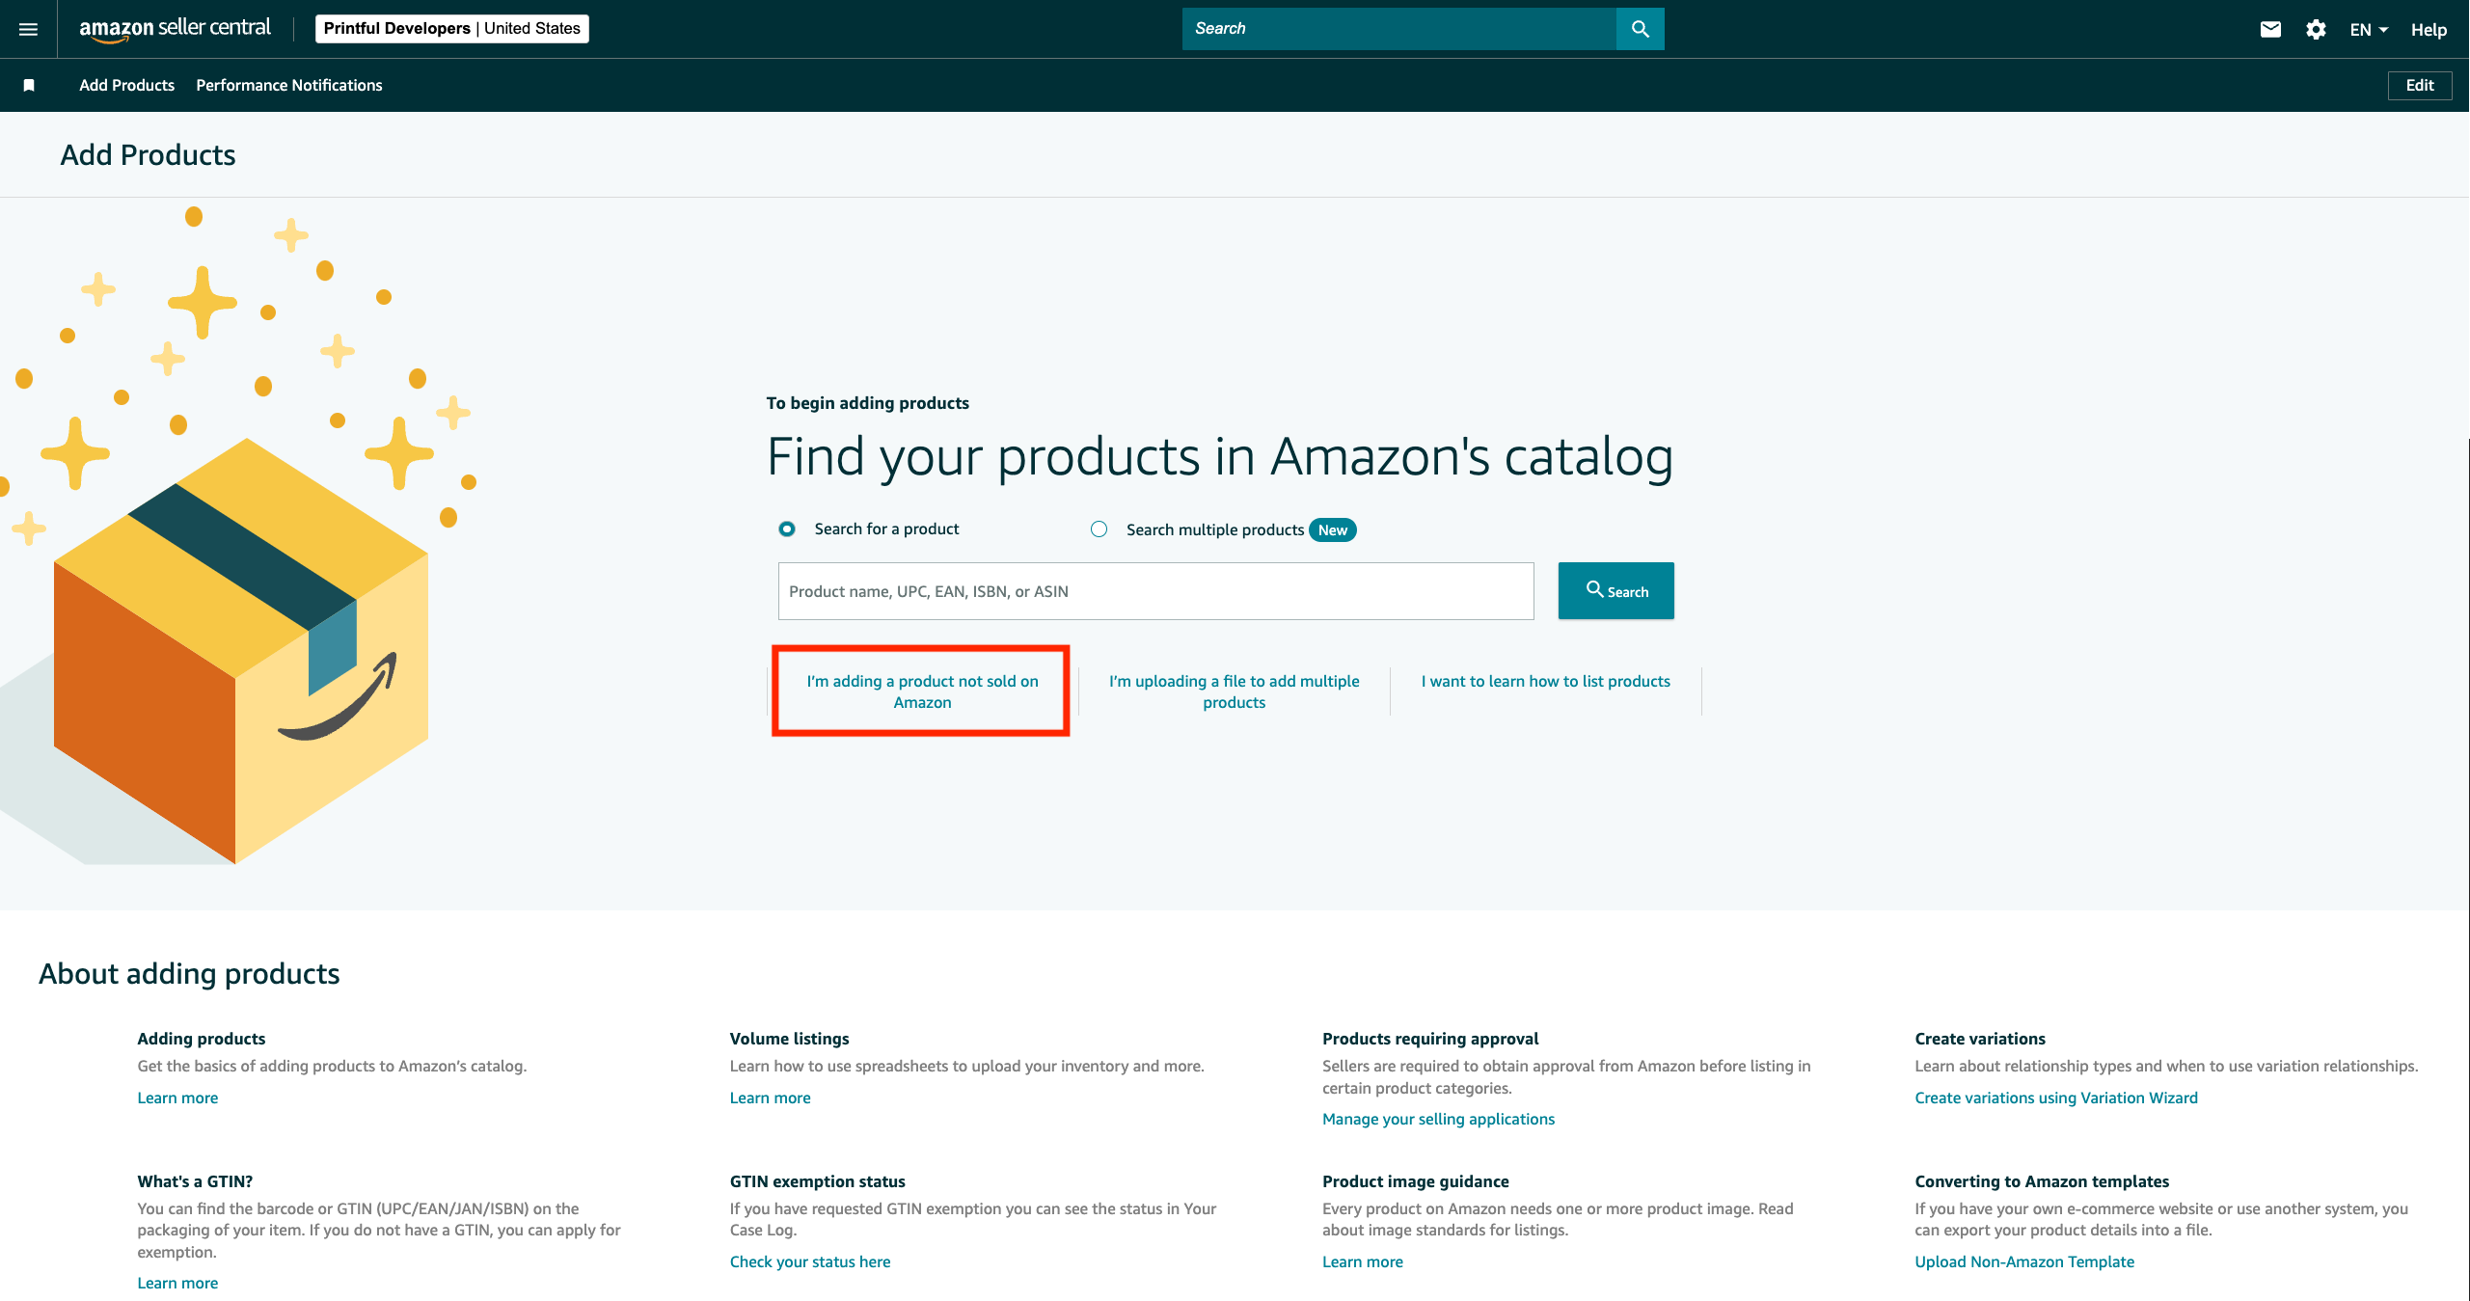Click I'm adding a product not sold on Amazon
Screen dimensions: 2470x1301
coord(920,690)
